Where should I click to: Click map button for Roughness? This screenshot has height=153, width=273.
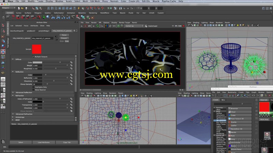(71, 69)
